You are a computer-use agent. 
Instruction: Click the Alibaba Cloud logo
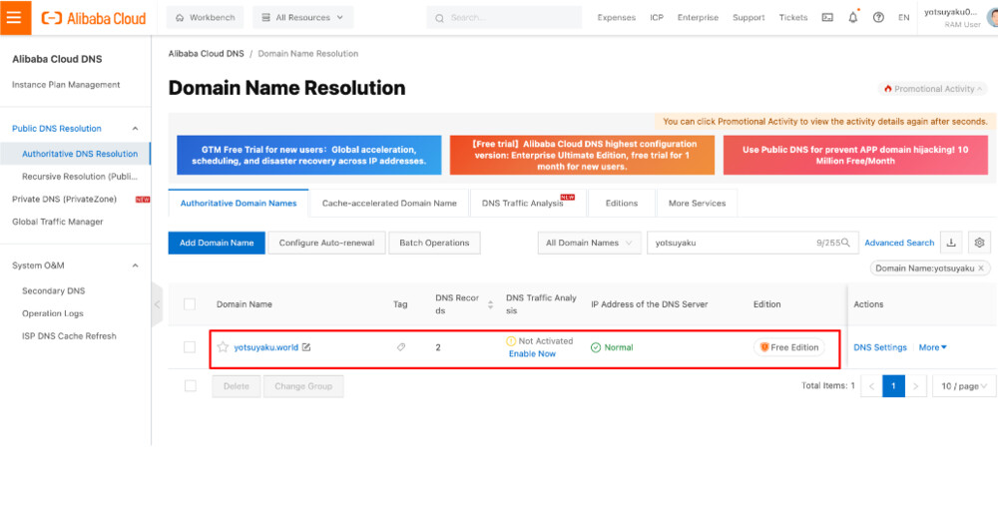[94, 18]
